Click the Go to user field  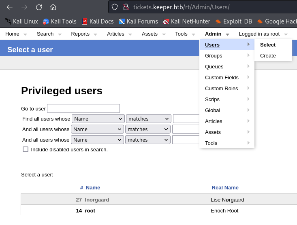tap(83, 108)
